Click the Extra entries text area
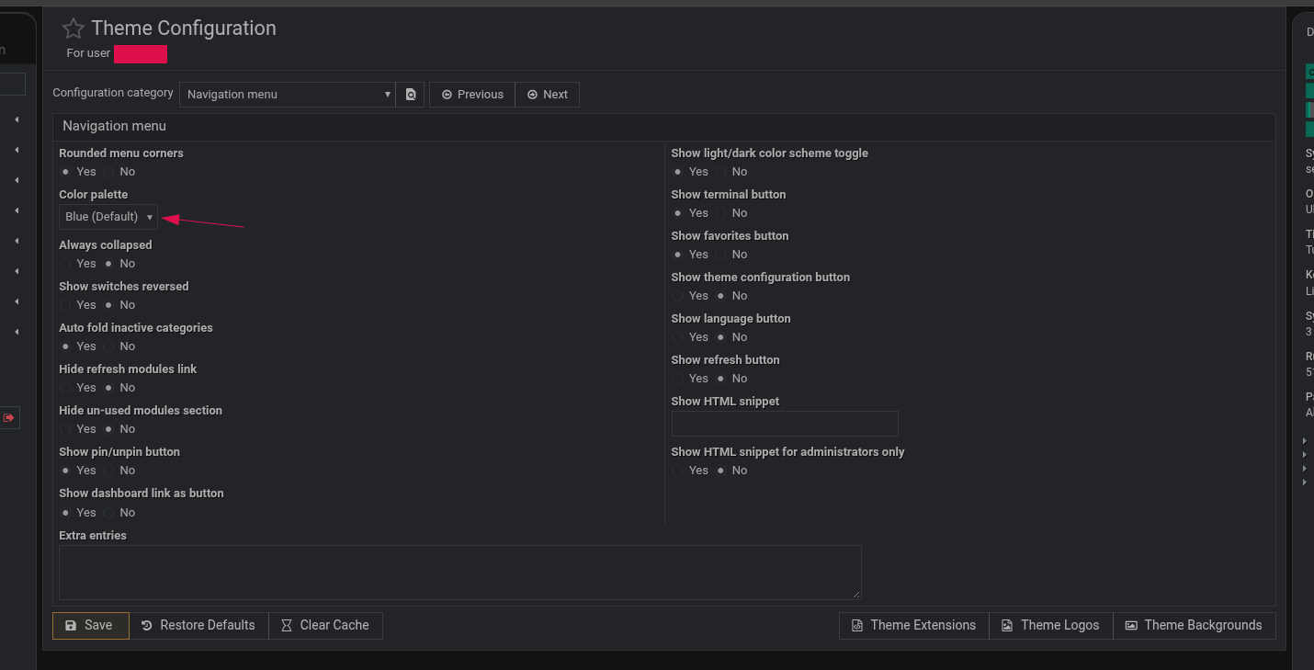Image resolution: width=1314 pixels, height=670 pixels. click(460, 573)
